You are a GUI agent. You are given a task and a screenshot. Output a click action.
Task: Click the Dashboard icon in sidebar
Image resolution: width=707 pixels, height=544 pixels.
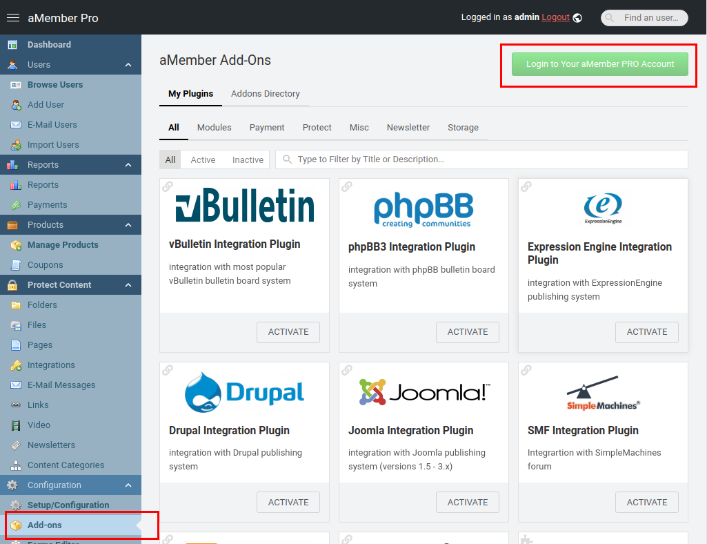(x=12, y=45)
